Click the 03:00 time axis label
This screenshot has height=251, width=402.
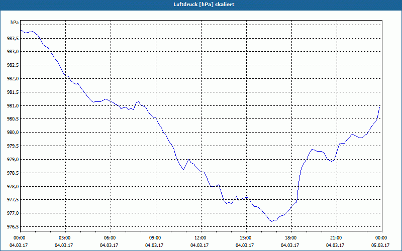pos(65,238)
